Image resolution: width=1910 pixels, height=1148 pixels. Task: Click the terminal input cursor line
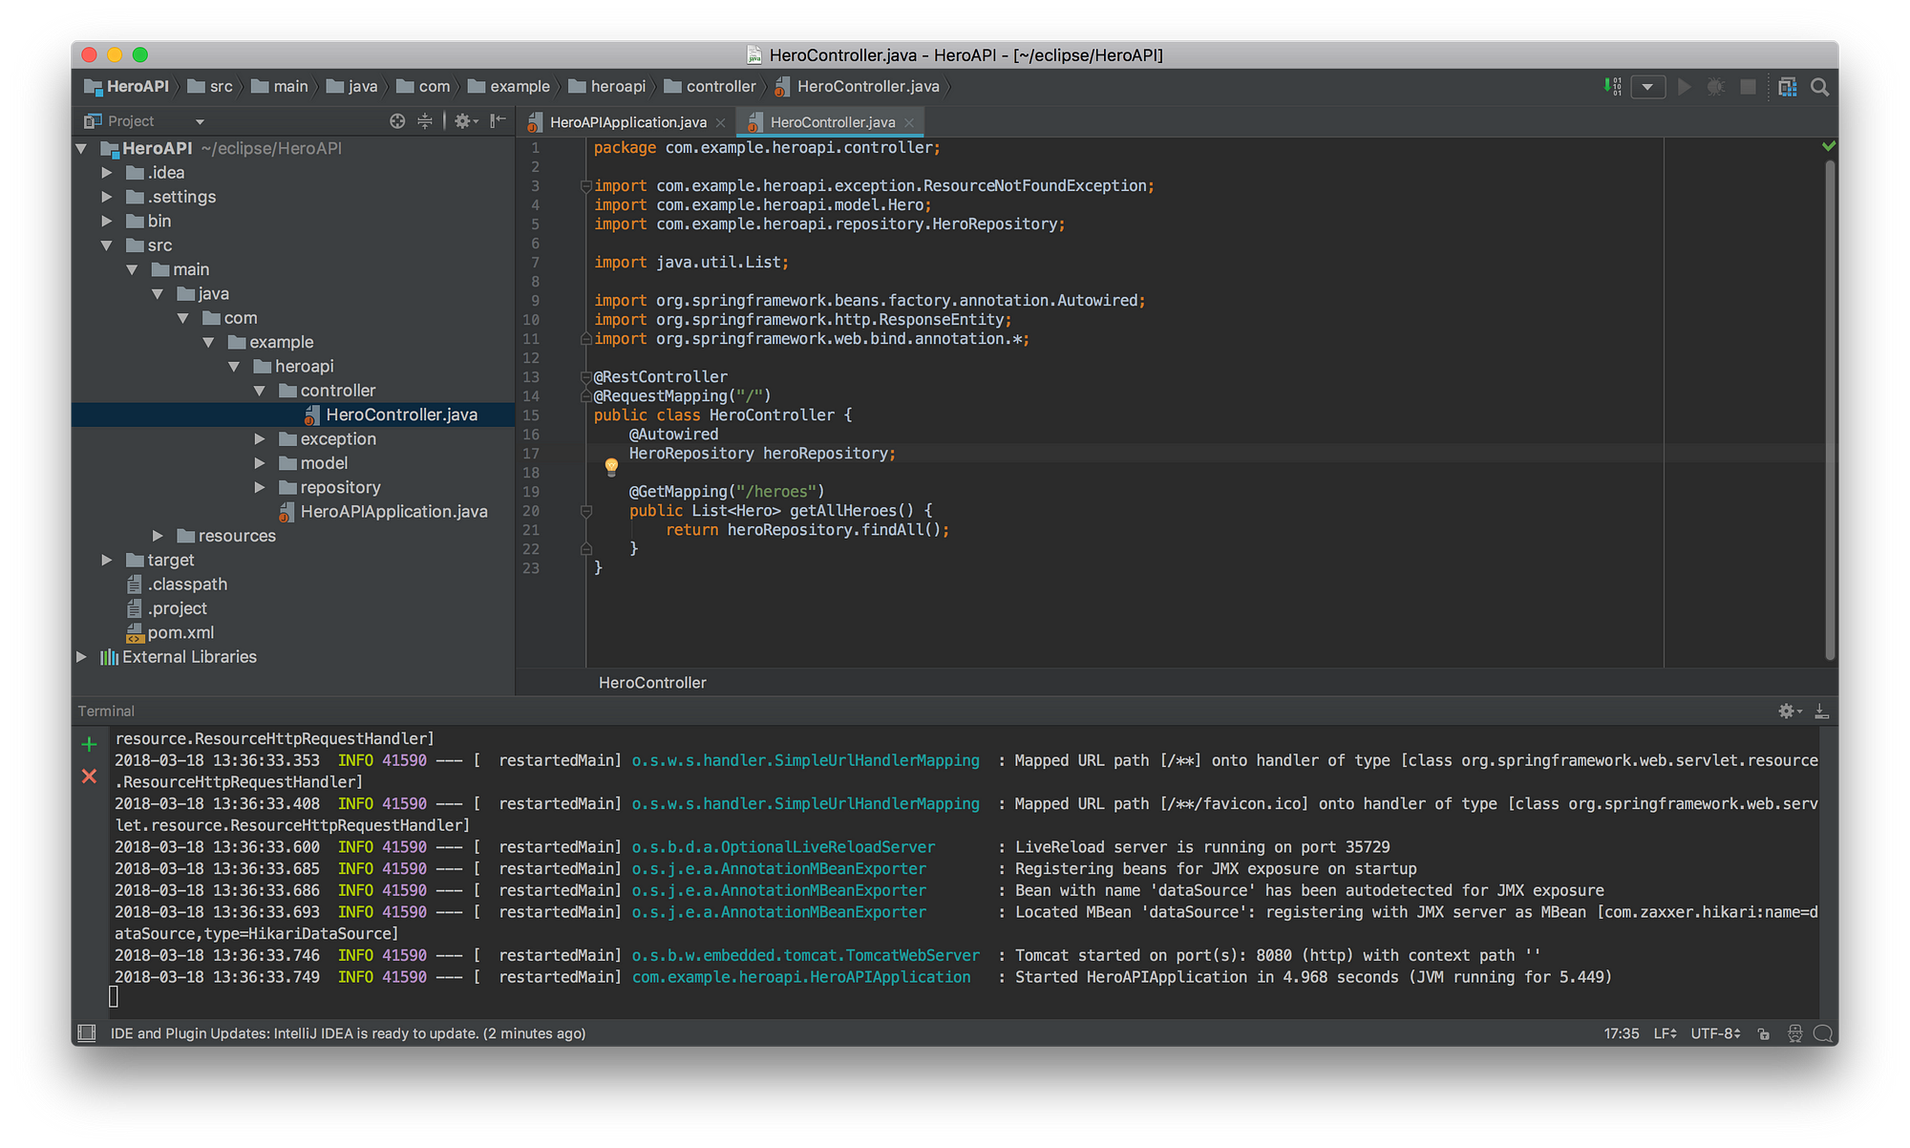[114, 998]
